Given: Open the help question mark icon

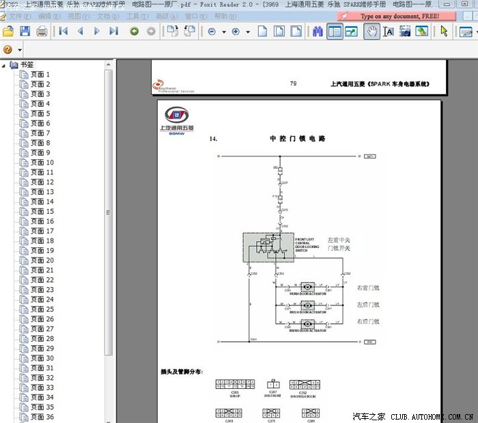Looking at the screenshot, I should 8,49.
